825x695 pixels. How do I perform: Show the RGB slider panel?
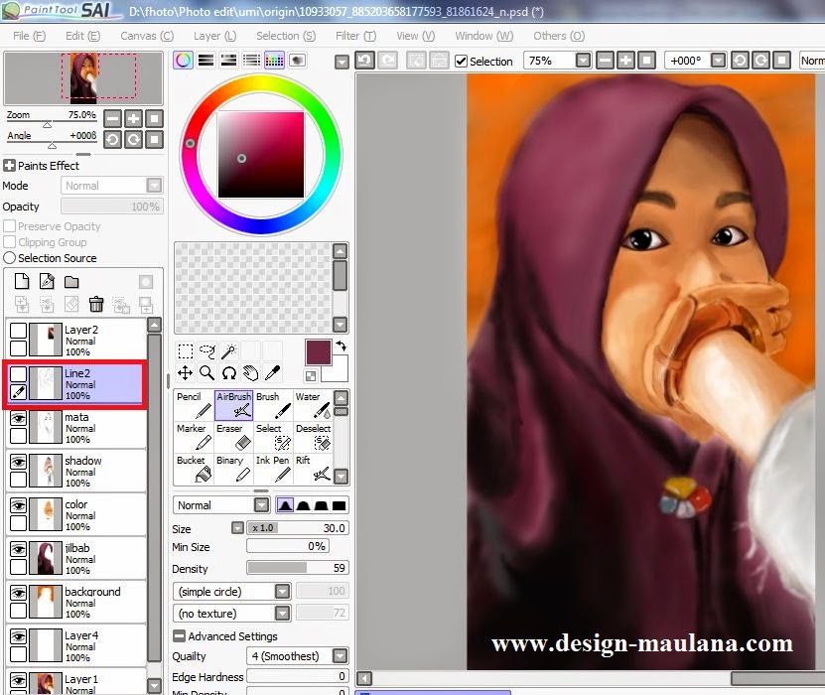click(206, 61)
